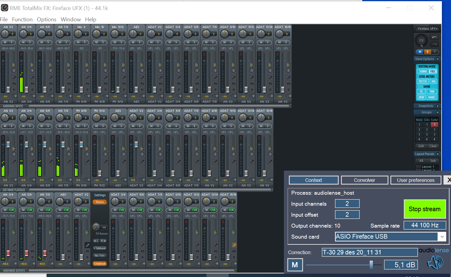The height and width of the screenshot is (277, 451).
Task: Click the Redo arrow in the control strip
Action: pyautogui.click(x=435, y=44)
